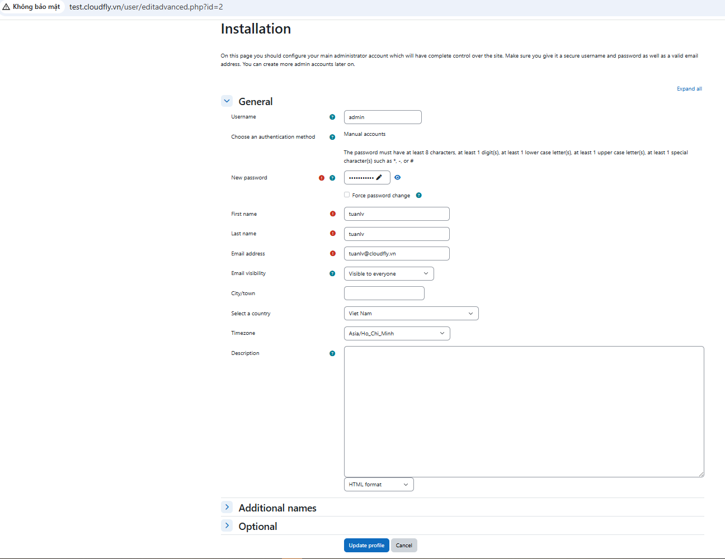Open help for Force password change
Viewport: 725px width, 559px height.
point(418,195)
